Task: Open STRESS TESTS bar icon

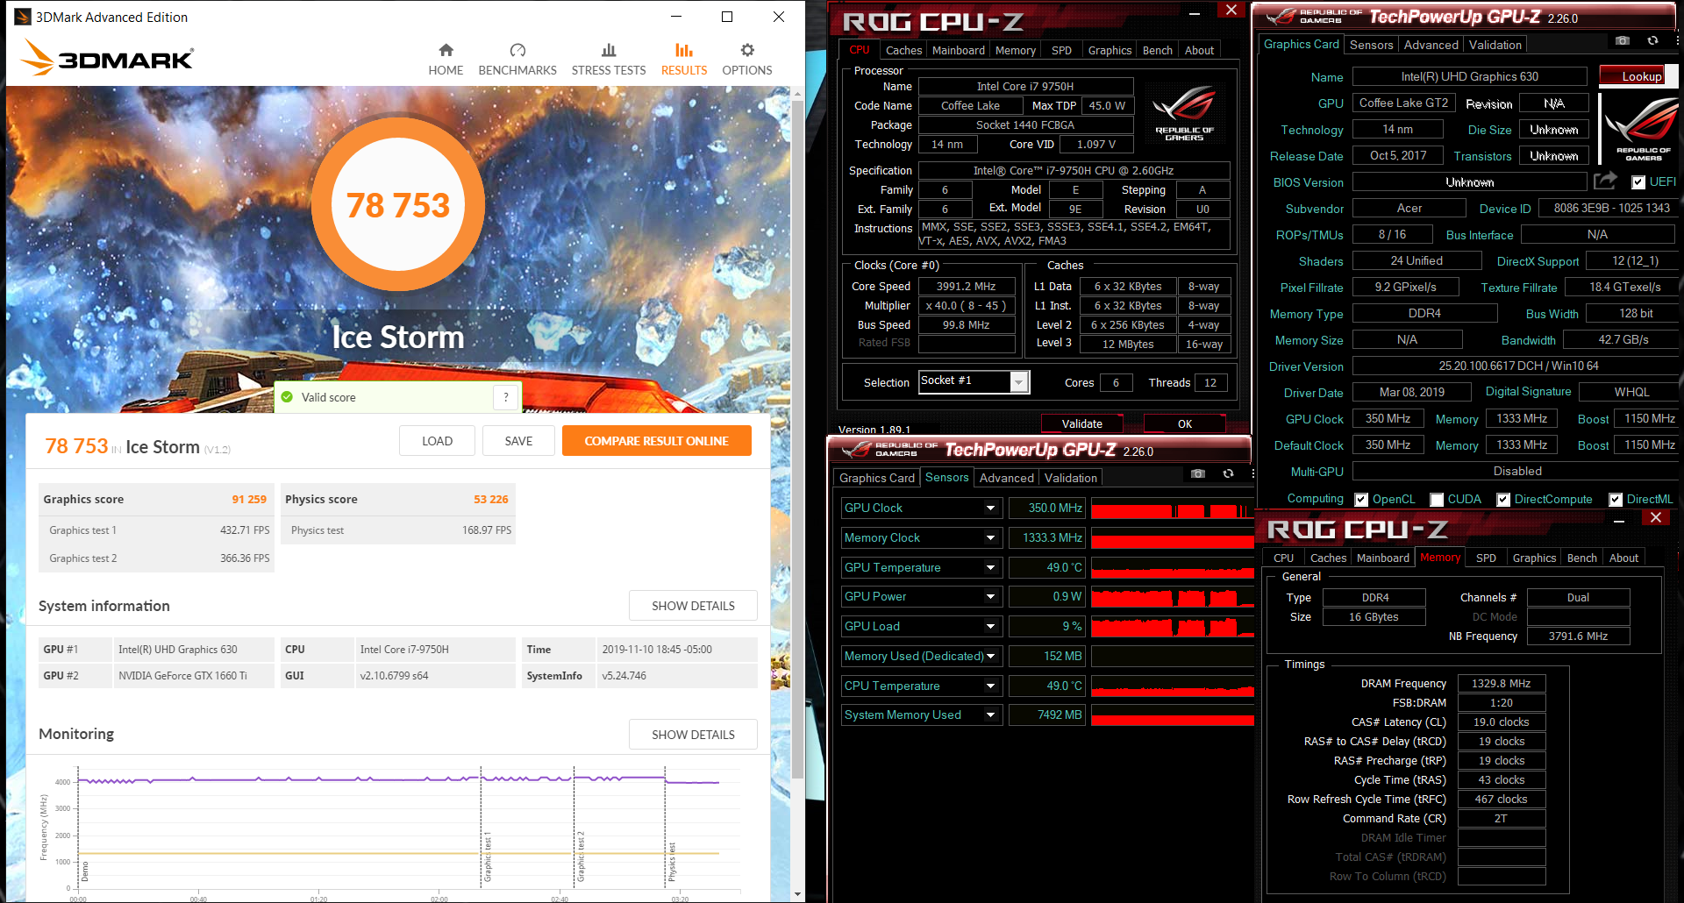Action: click(x=609, y=50)
